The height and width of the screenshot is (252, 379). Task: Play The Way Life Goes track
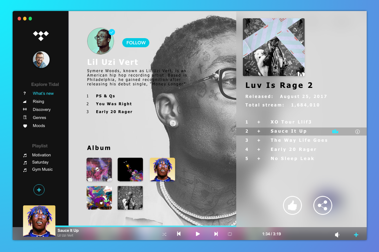click(299, 140)
